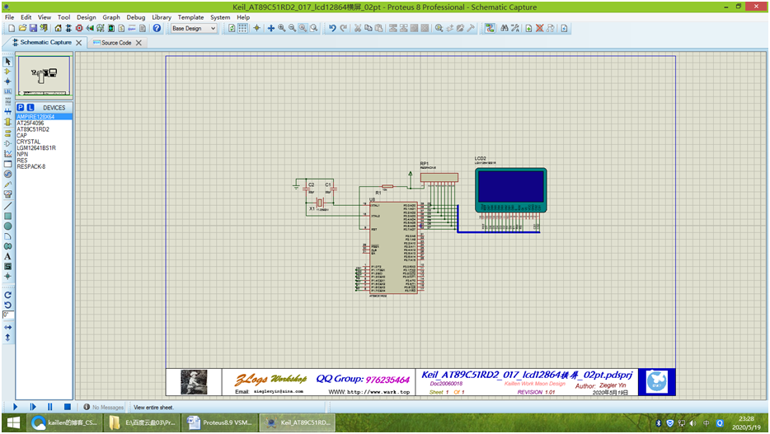
Task: Select the 2D Box drawing tool
Action: (x=7, y=217)
